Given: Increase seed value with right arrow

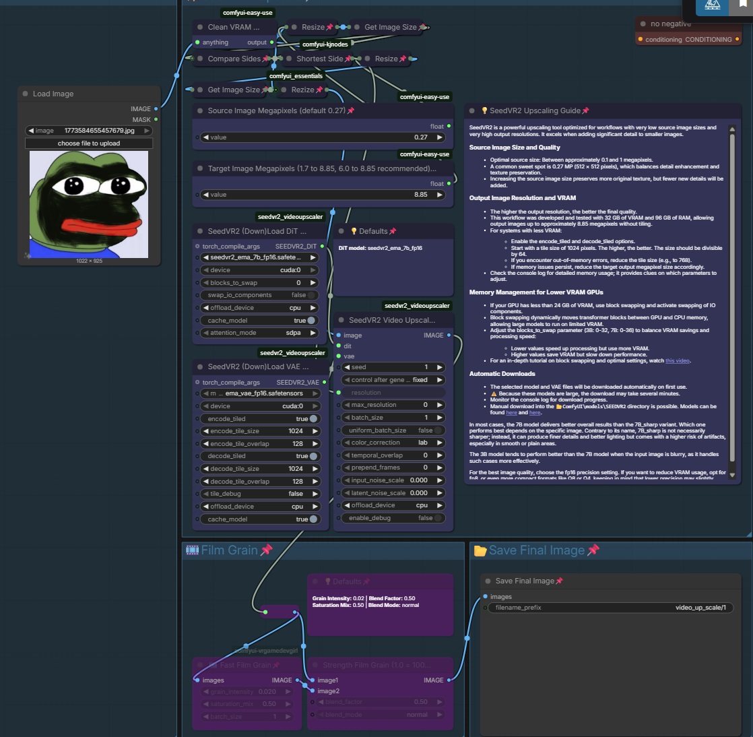Looking at the screenshot, I should (x=439, y=367).
